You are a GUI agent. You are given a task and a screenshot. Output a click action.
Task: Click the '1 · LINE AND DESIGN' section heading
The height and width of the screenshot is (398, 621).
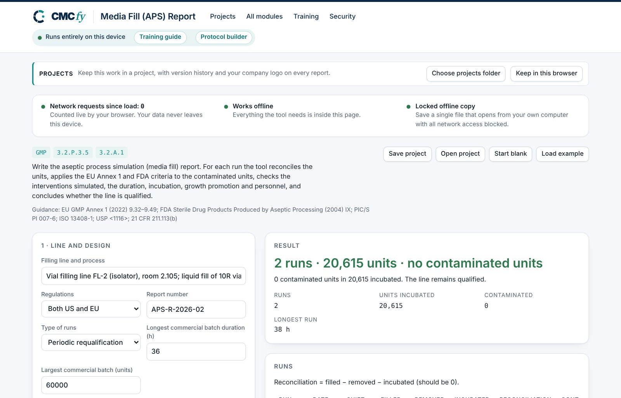pyautogui.click(x=76, y=246)
